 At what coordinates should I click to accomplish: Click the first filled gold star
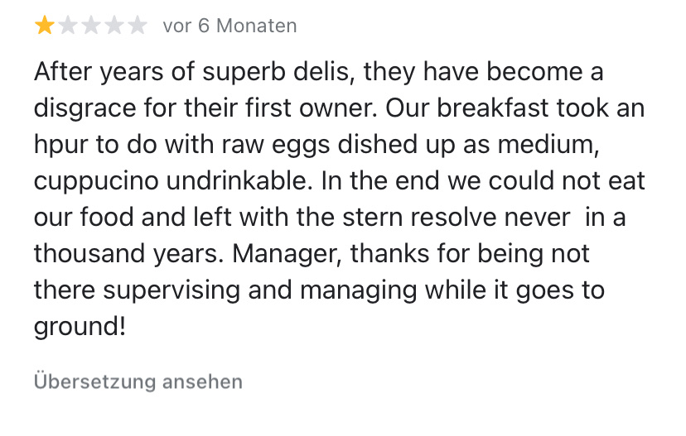pos(44,26)
